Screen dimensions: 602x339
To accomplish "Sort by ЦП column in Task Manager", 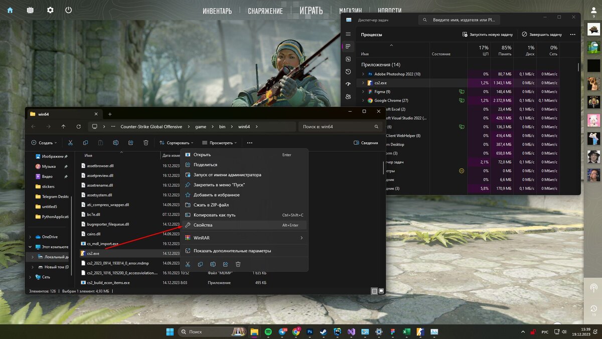I will [x=479, y=50].
